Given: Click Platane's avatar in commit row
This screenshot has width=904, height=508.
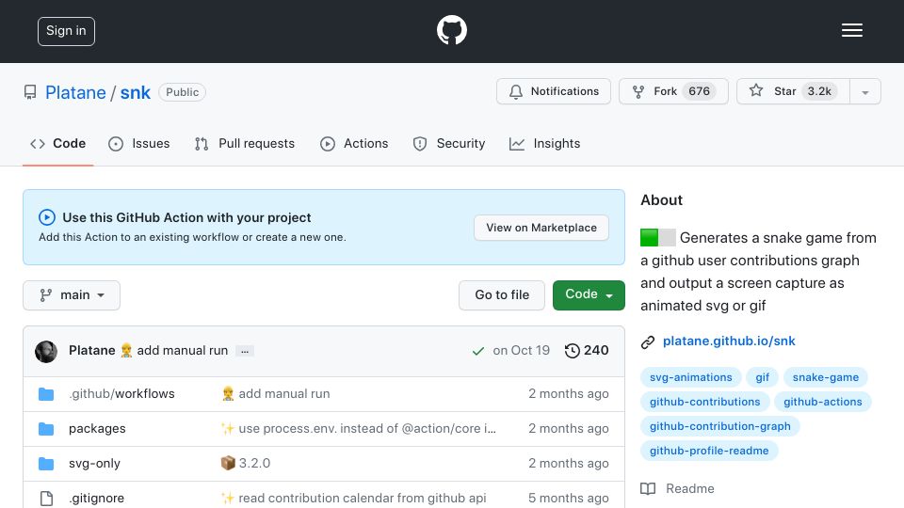Looking at the screenshot, I should click(46, 351).
